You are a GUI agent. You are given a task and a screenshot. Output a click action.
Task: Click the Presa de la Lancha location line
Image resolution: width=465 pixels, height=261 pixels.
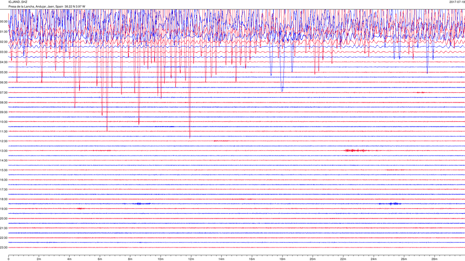(x=46, y=6)
